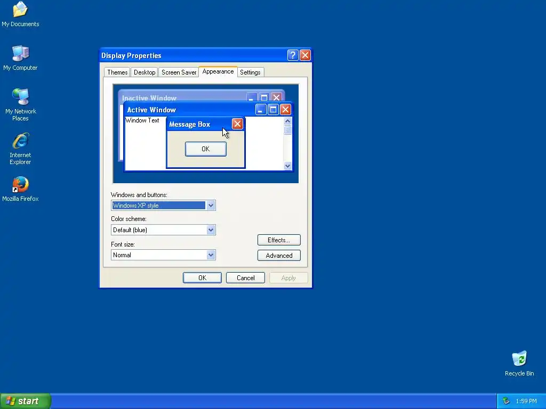Select the Appearance tab
The width and height of the screenshot is (546, 409).
pyautogui.click(x=218, y=72)
